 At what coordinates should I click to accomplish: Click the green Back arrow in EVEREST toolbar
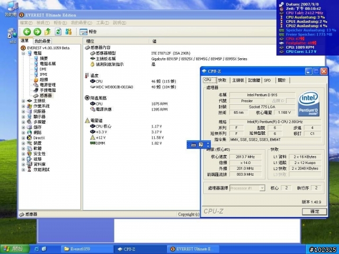click(x=27, y=32)
